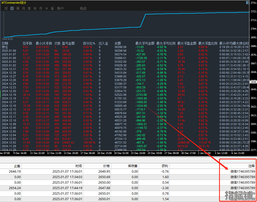The width and height of the screenshot is (257, 202).
Task: Open the 周 weekly tab
Action: tap(18, 8)
